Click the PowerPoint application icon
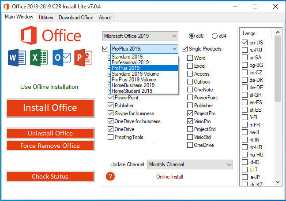 pos(83,58)
